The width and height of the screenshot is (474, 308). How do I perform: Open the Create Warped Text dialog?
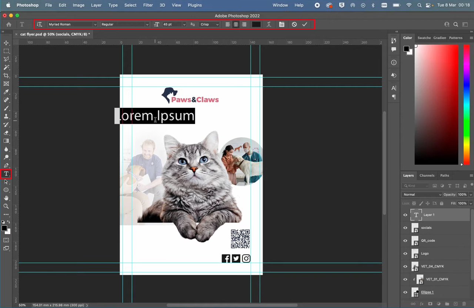269,24
